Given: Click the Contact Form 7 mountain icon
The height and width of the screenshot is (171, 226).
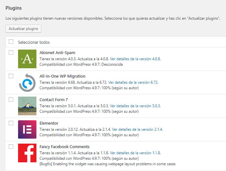Looking at the screenshot, I should 27,106.
